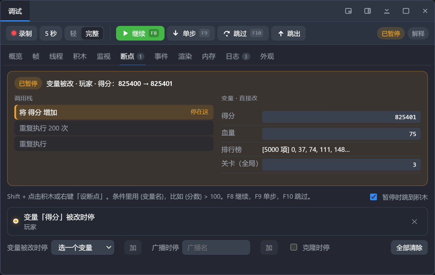Image resolution: width=435 pixels, height=275 pixels.
Task: Switch recording mode to 完整
Action: click(x=92, y=34)
